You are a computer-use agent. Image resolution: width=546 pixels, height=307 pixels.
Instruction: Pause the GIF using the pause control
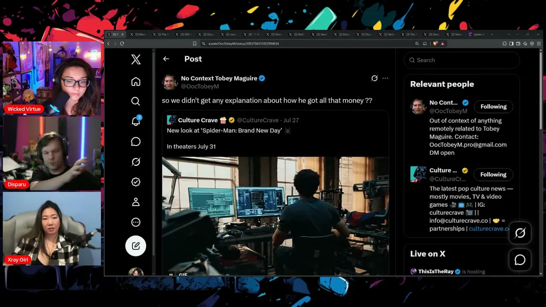[x=171, y=274]
